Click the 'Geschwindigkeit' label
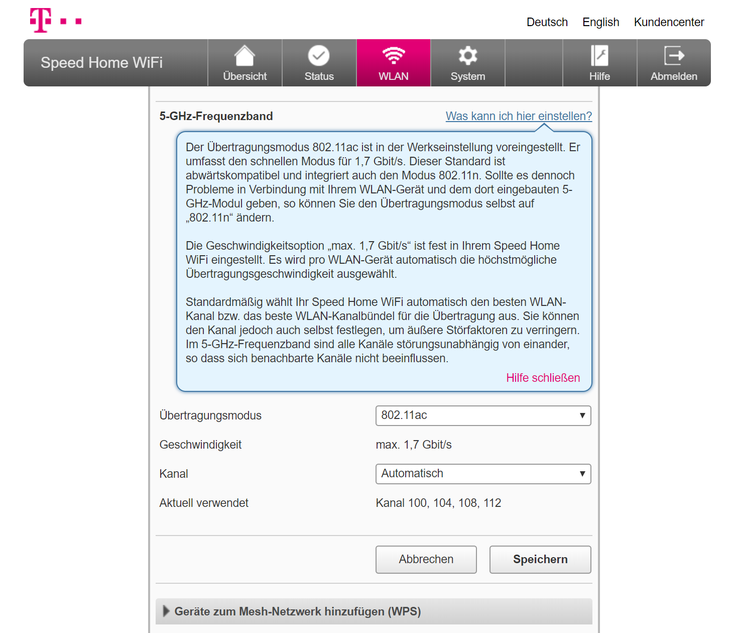The width and height of the screenshot is (733, 633). tap(200, 445)
